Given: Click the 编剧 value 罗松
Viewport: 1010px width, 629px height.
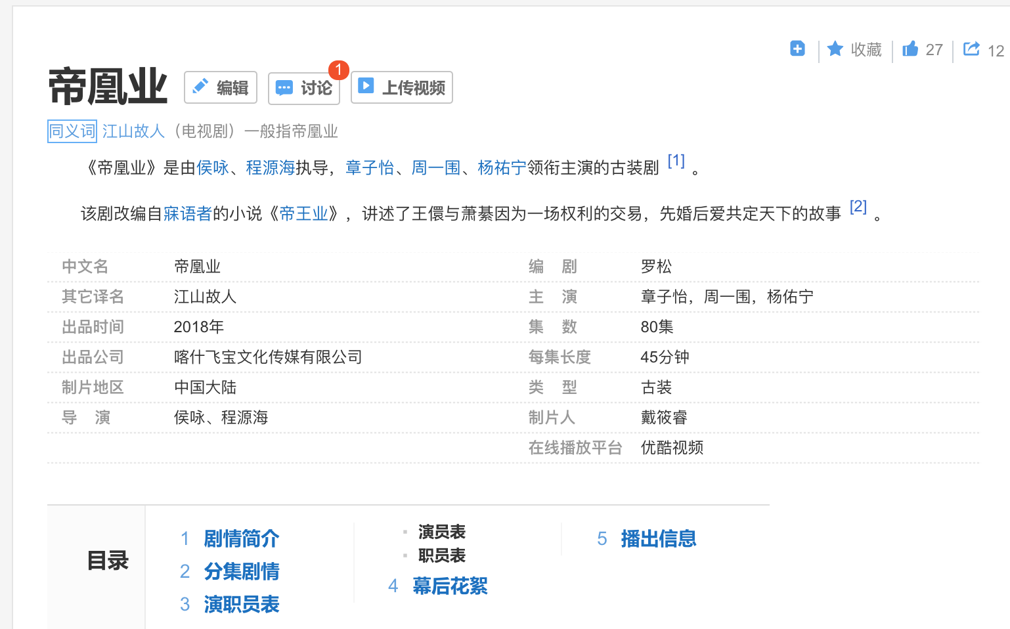Looking at the screenshot, I should click(x=656, y=267).
